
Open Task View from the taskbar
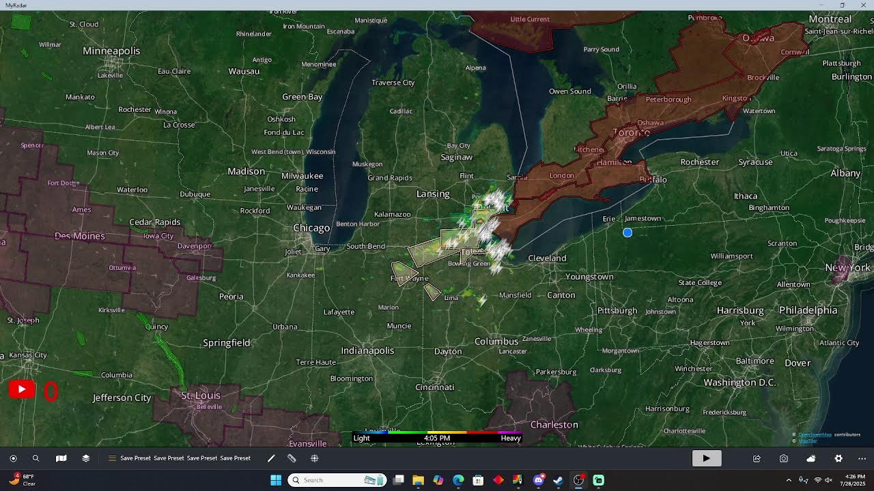click(x=399, y=480)
